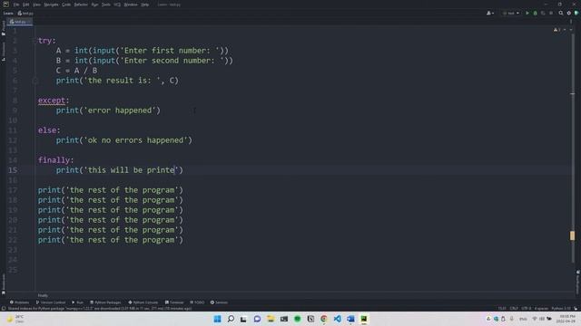This screenshot has height=326, width=581.
Task: Open the VCS menu
Action: [117, 5]
